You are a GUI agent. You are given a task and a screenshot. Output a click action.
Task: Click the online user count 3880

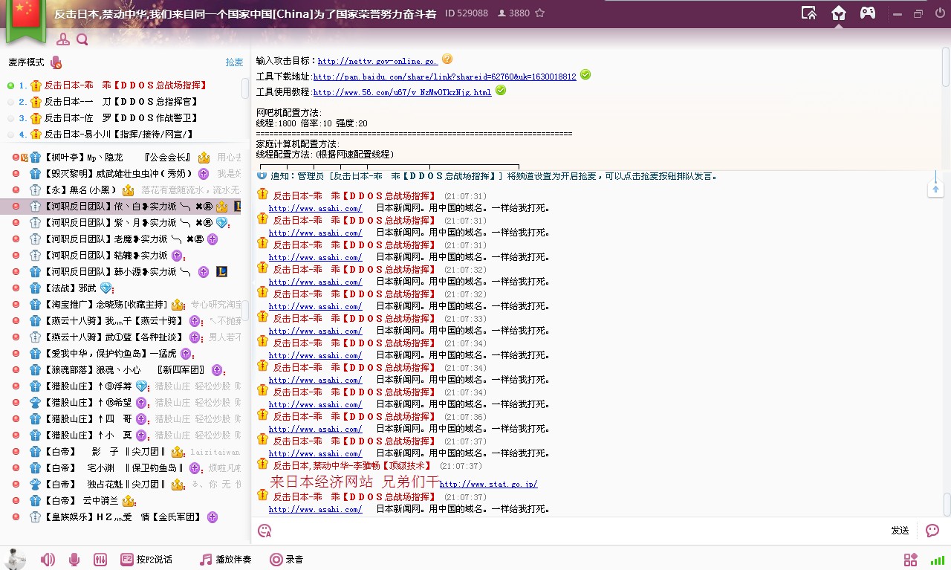click(513, 13)
